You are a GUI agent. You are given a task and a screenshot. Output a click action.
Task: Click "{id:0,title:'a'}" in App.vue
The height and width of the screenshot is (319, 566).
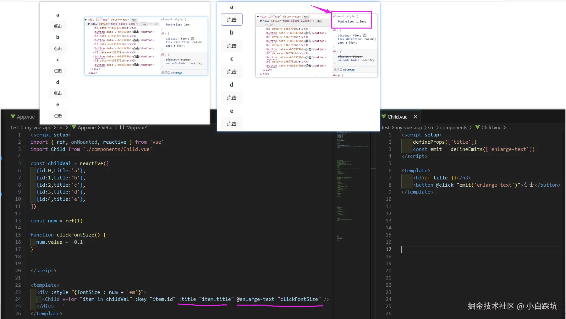(x=59, y=171)
